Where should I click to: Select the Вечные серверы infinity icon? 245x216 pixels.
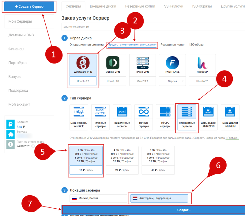144,112
